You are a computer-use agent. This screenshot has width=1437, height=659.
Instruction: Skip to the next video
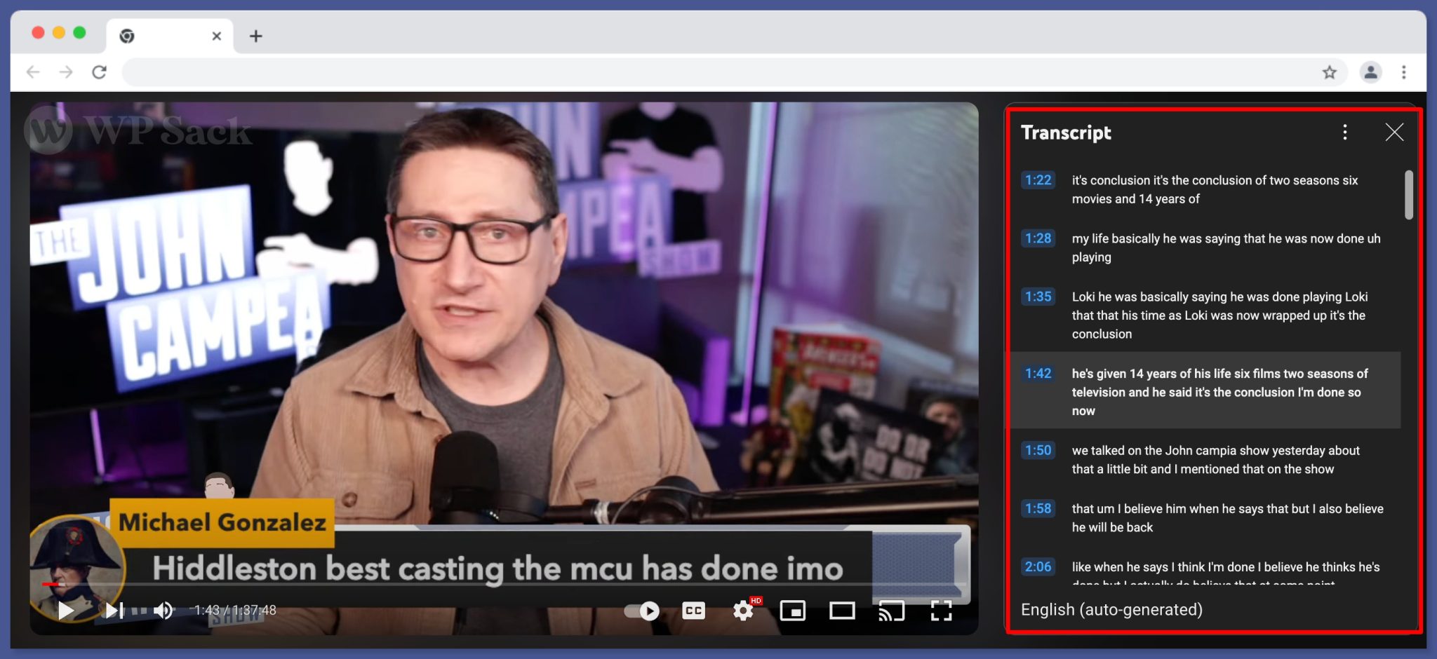tap(114, 611)
